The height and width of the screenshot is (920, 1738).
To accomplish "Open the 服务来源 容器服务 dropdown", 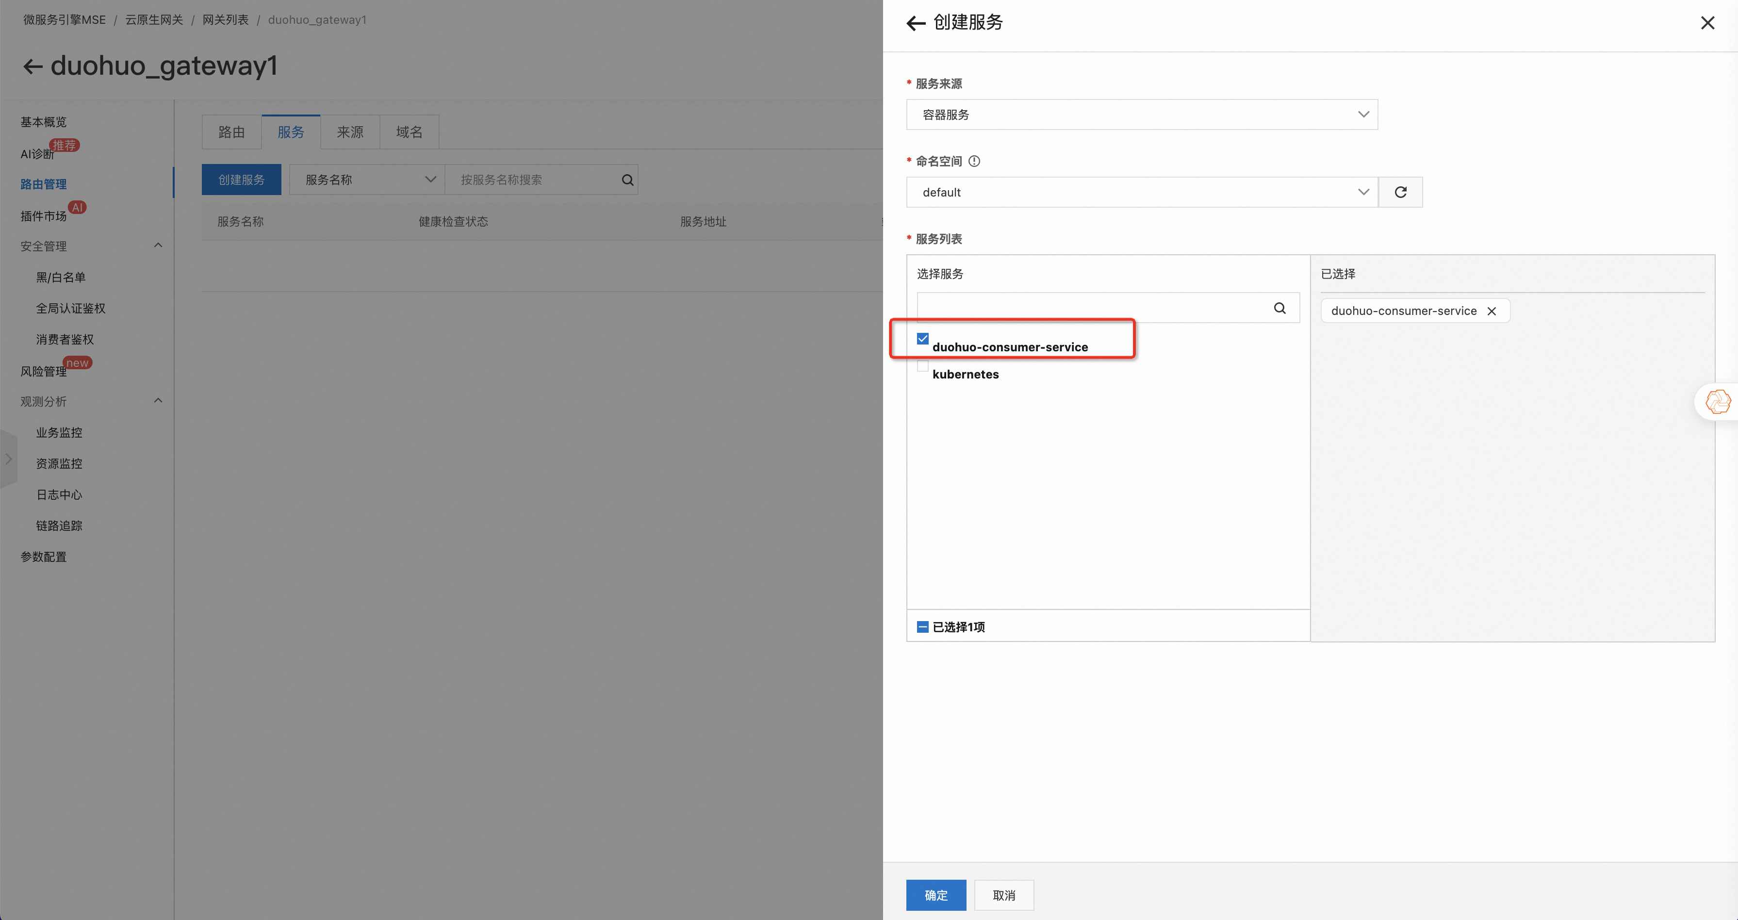I will point(1142,115).
